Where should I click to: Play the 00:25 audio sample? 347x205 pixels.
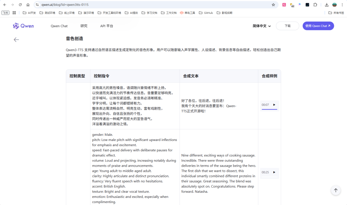coord(274,172)
